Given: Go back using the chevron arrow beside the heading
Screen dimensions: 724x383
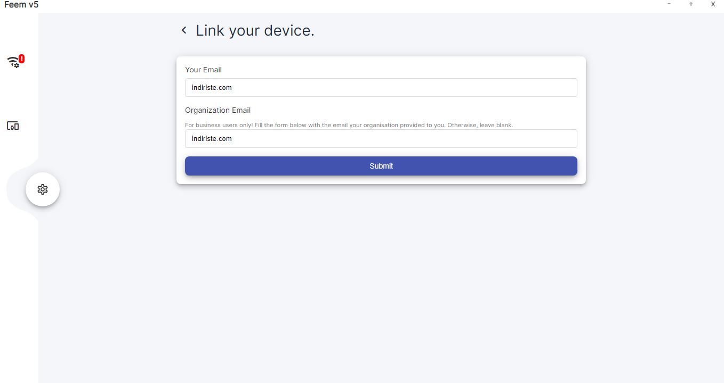Looking at the screenshot, I should pyautogui.click(x=184, y=30).
